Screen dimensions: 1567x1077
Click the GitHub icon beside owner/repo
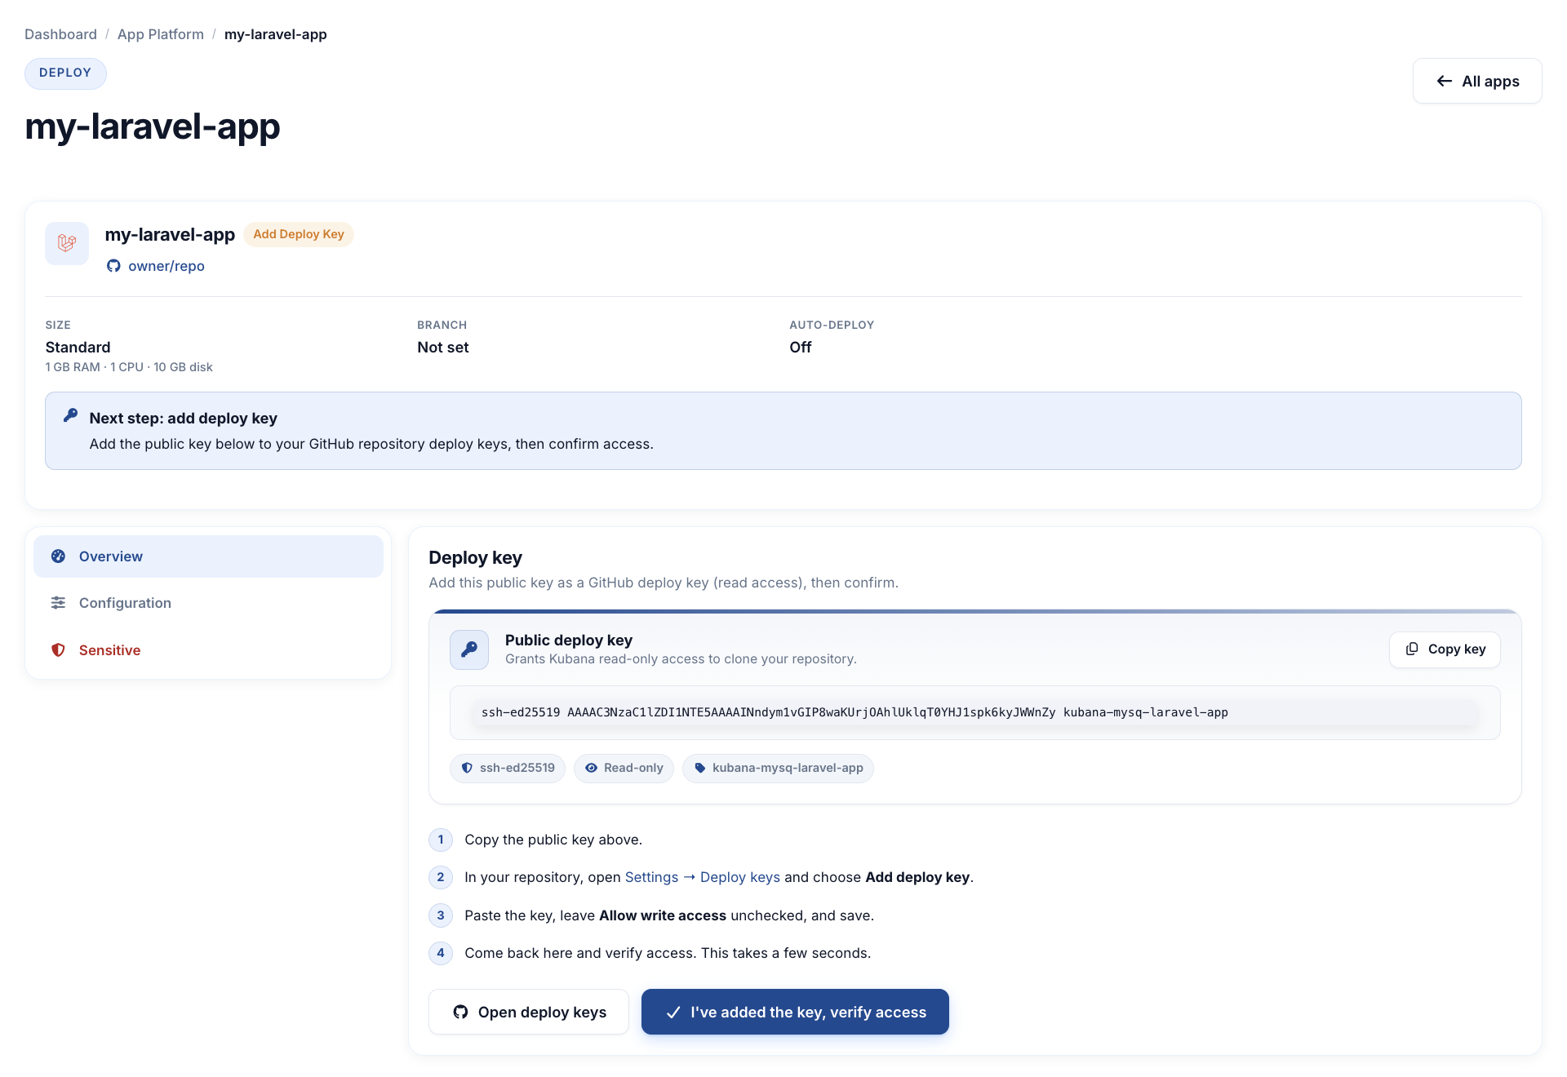[x=113, y=266]
